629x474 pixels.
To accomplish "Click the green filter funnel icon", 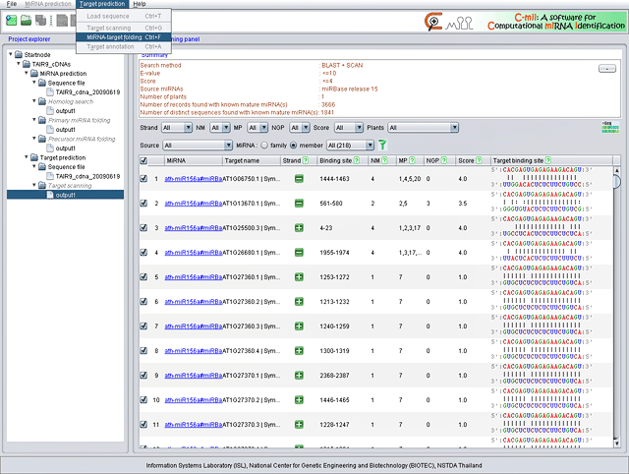I will 382,145.
